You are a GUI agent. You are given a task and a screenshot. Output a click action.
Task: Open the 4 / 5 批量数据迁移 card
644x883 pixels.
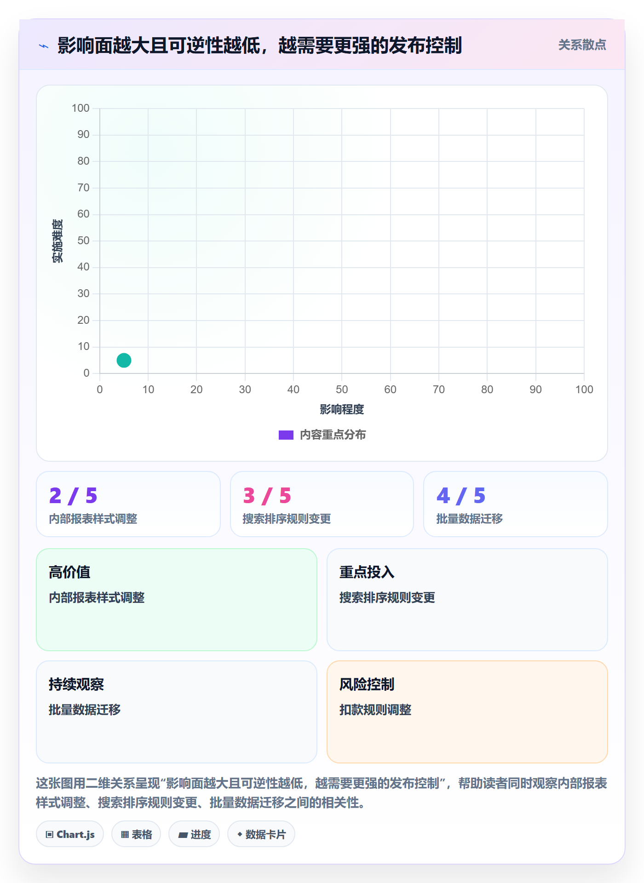(x=516, y=504)
